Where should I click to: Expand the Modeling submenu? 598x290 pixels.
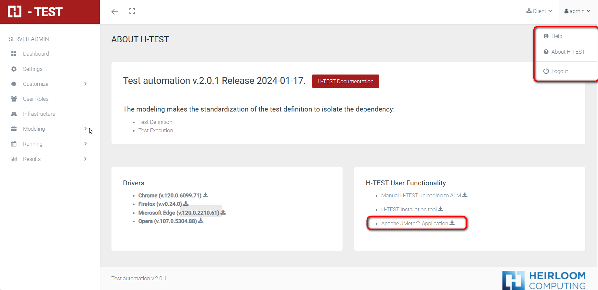(85, 129)
